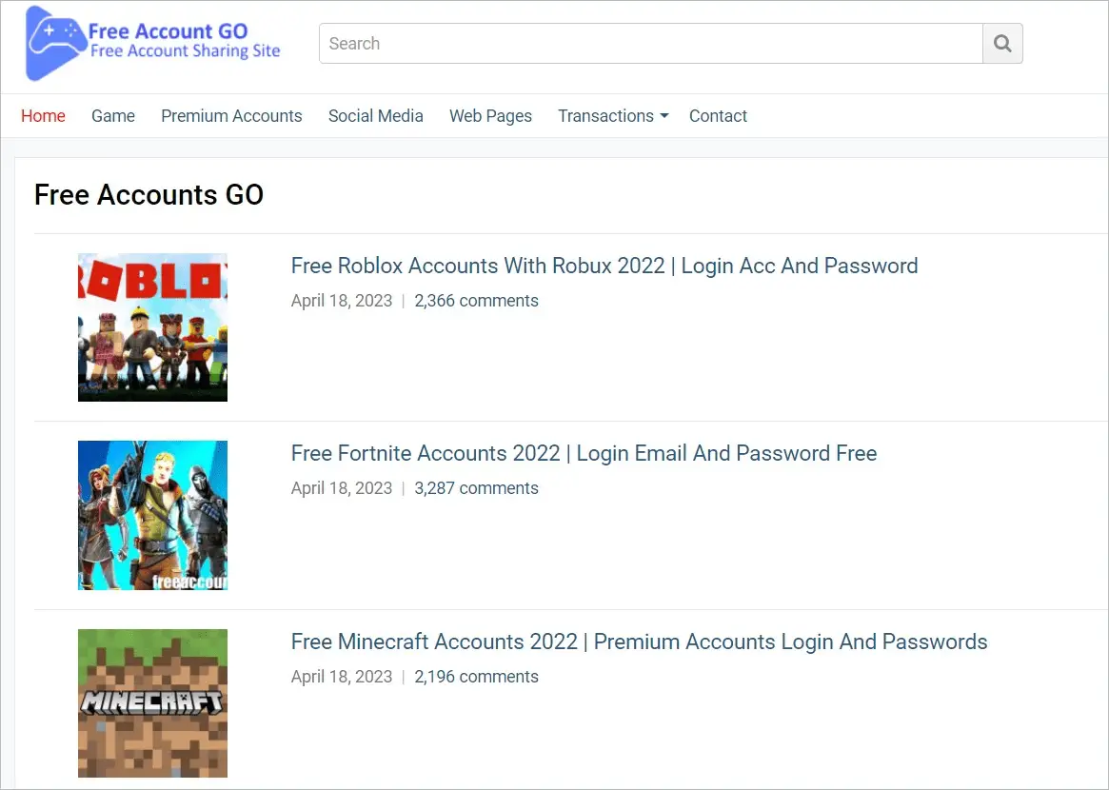The height and width of the screenshot is (790, 1109).
Task: Click the Fortnite post date April 18, 2023
Action: tap(342, 488)
